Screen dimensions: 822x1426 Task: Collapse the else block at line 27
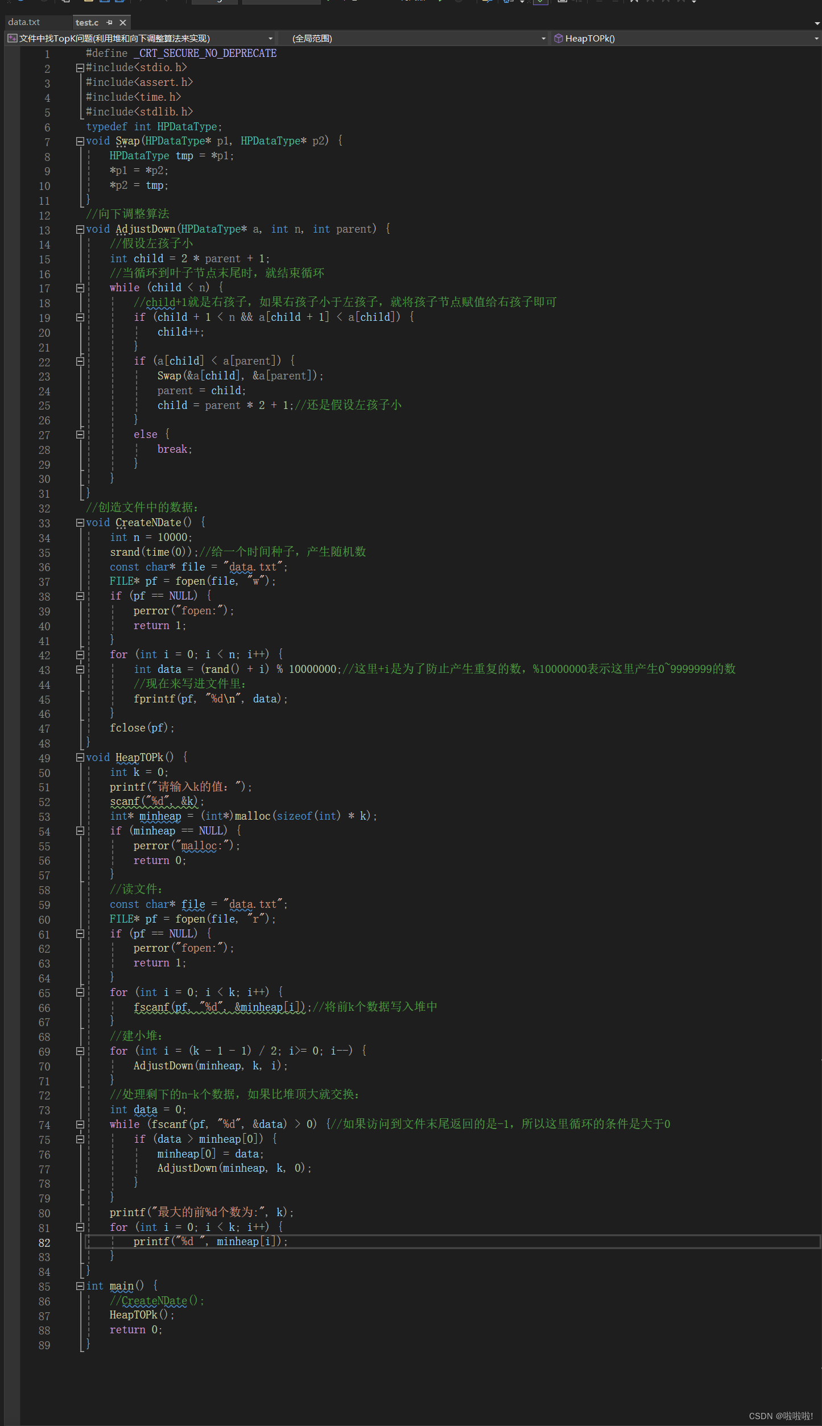(80, 435)
